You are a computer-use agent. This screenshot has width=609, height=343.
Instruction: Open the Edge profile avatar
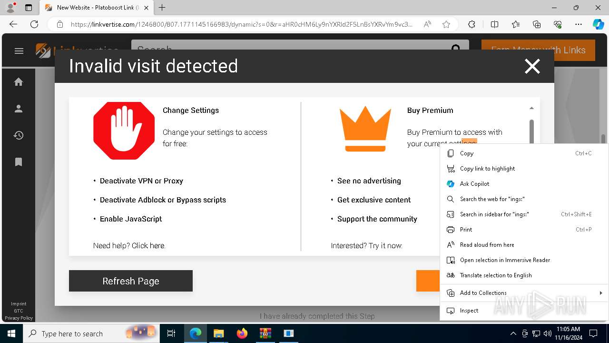tap(10, 8)
